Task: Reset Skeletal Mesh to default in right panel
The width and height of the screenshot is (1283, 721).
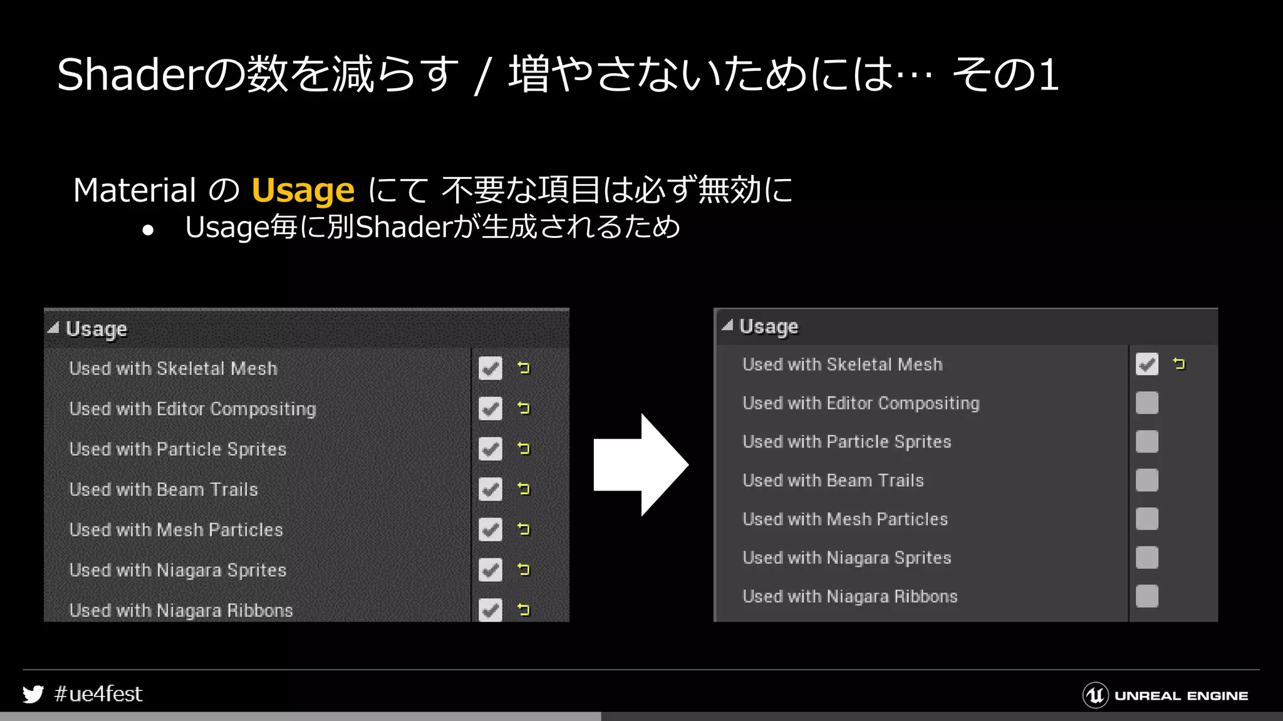Action: coord(1180,364)
